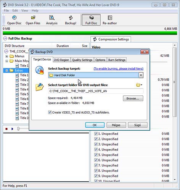Uncheck audio stream 2. Unspecified
The width and height of the screenshot is (180, 190).
pos(96,139)
